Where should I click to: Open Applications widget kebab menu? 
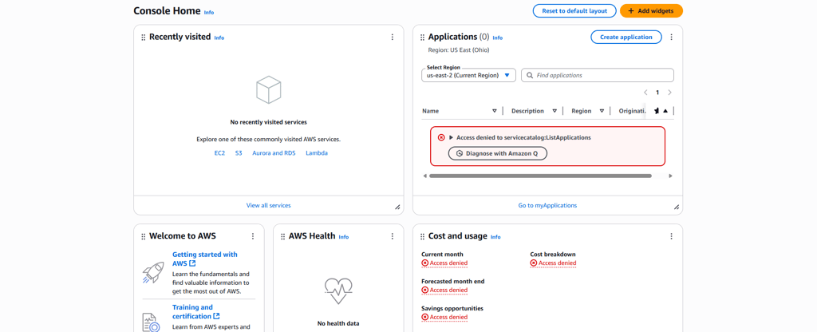671,37
